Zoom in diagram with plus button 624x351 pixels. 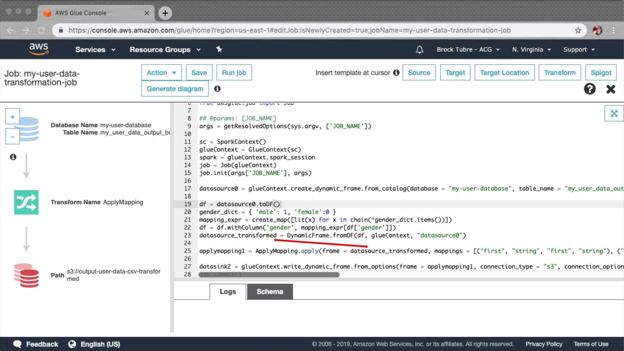click(x=13, y=117)
